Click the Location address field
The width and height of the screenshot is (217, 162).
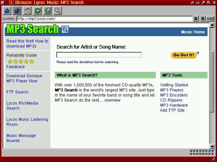pos(104,19)
